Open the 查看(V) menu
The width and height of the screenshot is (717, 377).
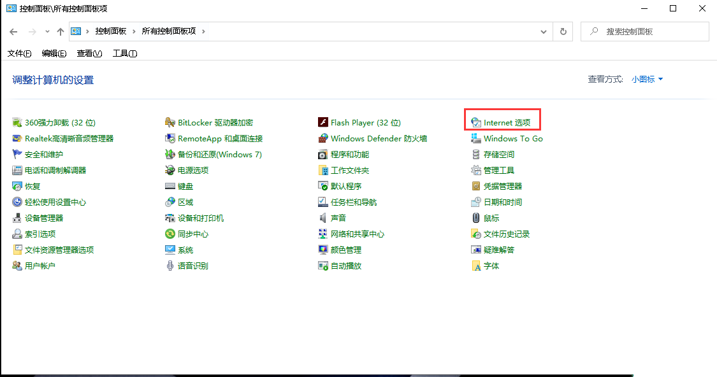pyautogui.click(x=89, y=53)
